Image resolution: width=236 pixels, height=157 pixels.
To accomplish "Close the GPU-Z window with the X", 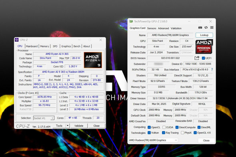I will pyautogui.click(x=210, y=21).
